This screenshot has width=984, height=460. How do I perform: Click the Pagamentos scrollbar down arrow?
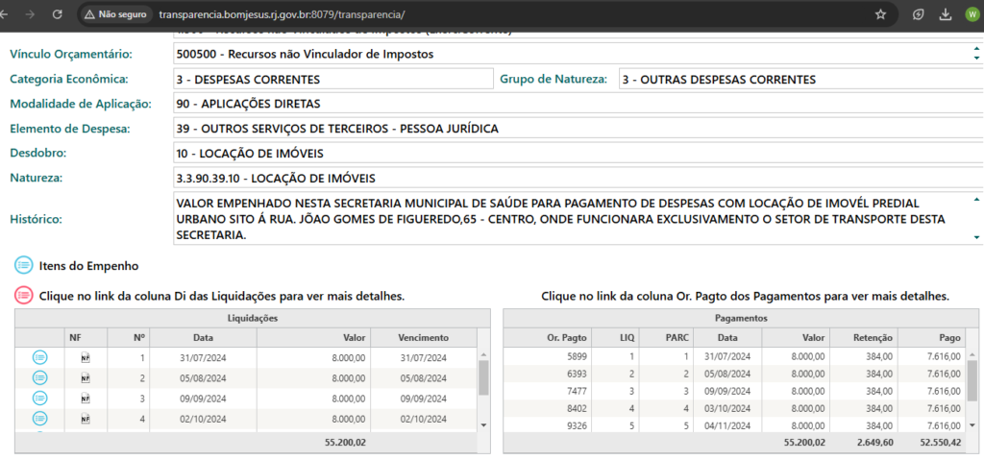tap(972, 424)
